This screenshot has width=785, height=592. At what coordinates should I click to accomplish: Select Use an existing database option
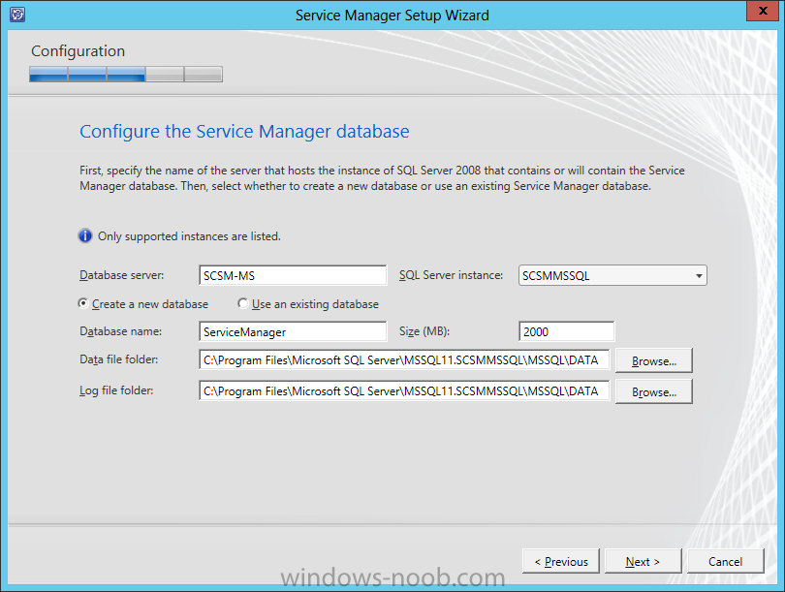coord(243,303)
